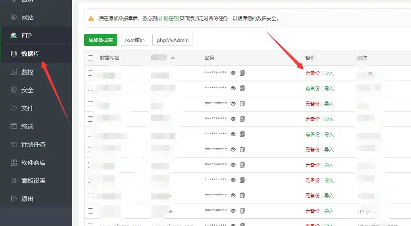Click the 安全 shield icon in sidebar
Image resolution: width=411 pixels, height=226 pixels.
14,90
